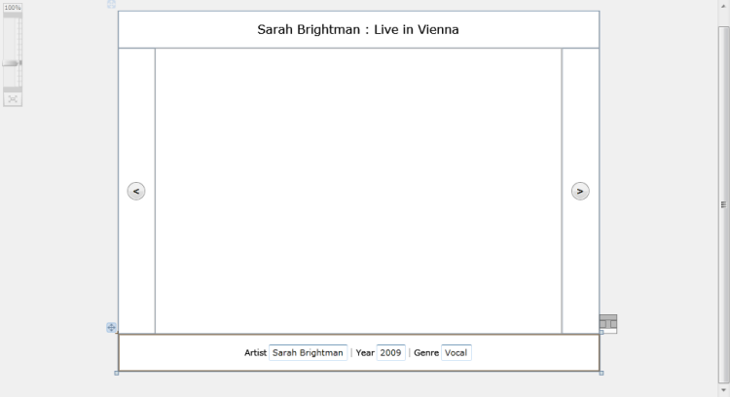Image resolution: width=730 pixels, height=397 pixels.
Task: Click the Artist field showing Sarah Brightman
Action: [308, 353]
